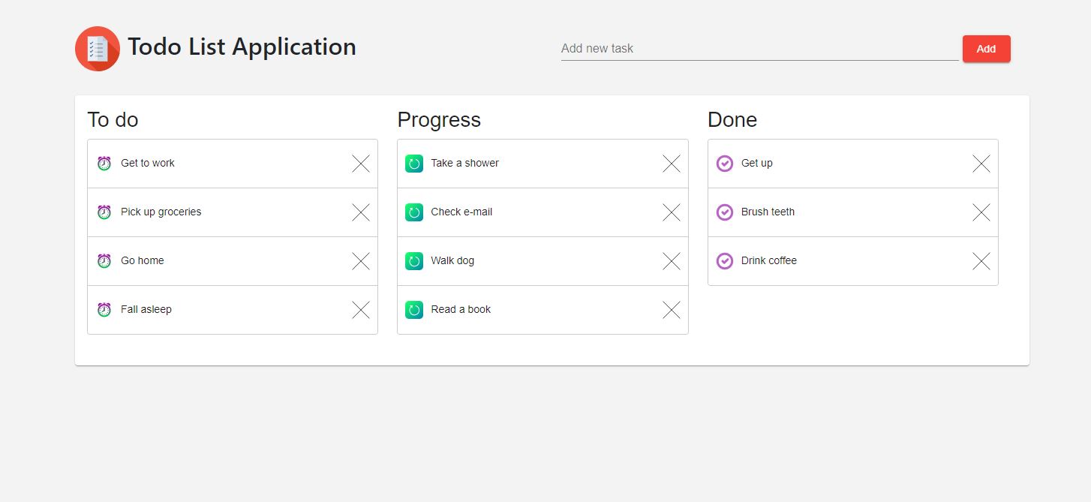The width and height of the screenshot is (1091, 502).
Task: Select the Get up task text
Action: point(757,163)
